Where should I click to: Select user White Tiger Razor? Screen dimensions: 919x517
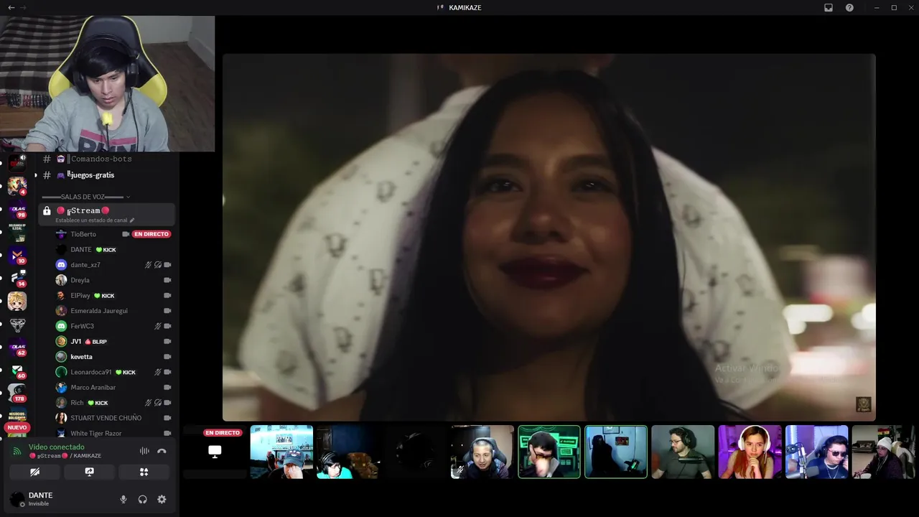pos(96,433)
